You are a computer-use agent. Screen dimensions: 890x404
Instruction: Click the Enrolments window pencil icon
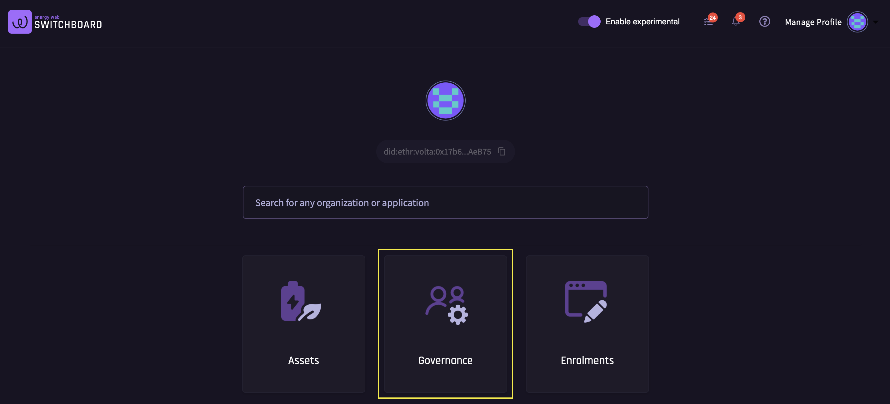(586, 302)
